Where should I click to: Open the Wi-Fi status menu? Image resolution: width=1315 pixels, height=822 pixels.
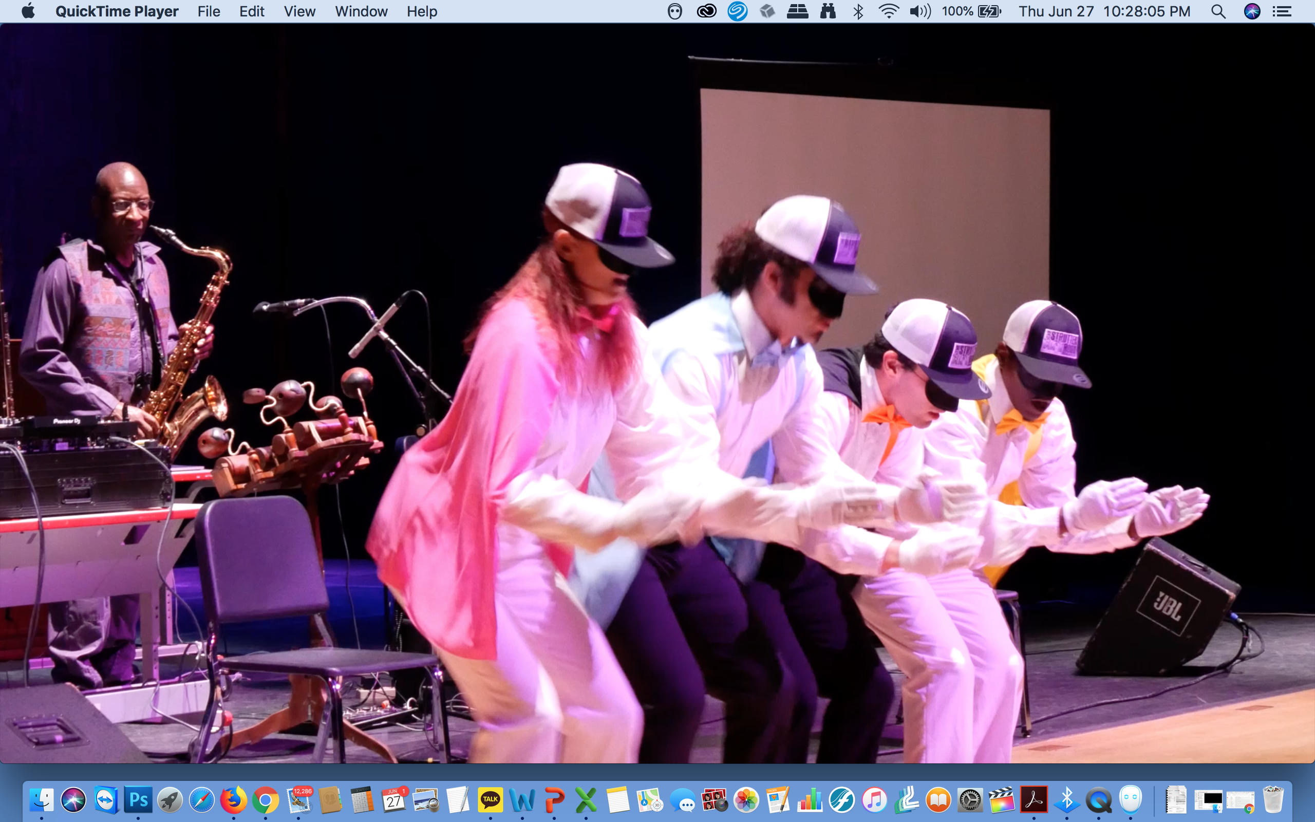click(888, 11)
